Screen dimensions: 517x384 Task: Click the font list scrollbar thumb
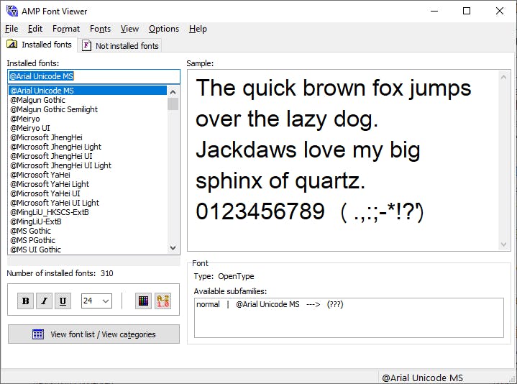click(x=173, y=104)
